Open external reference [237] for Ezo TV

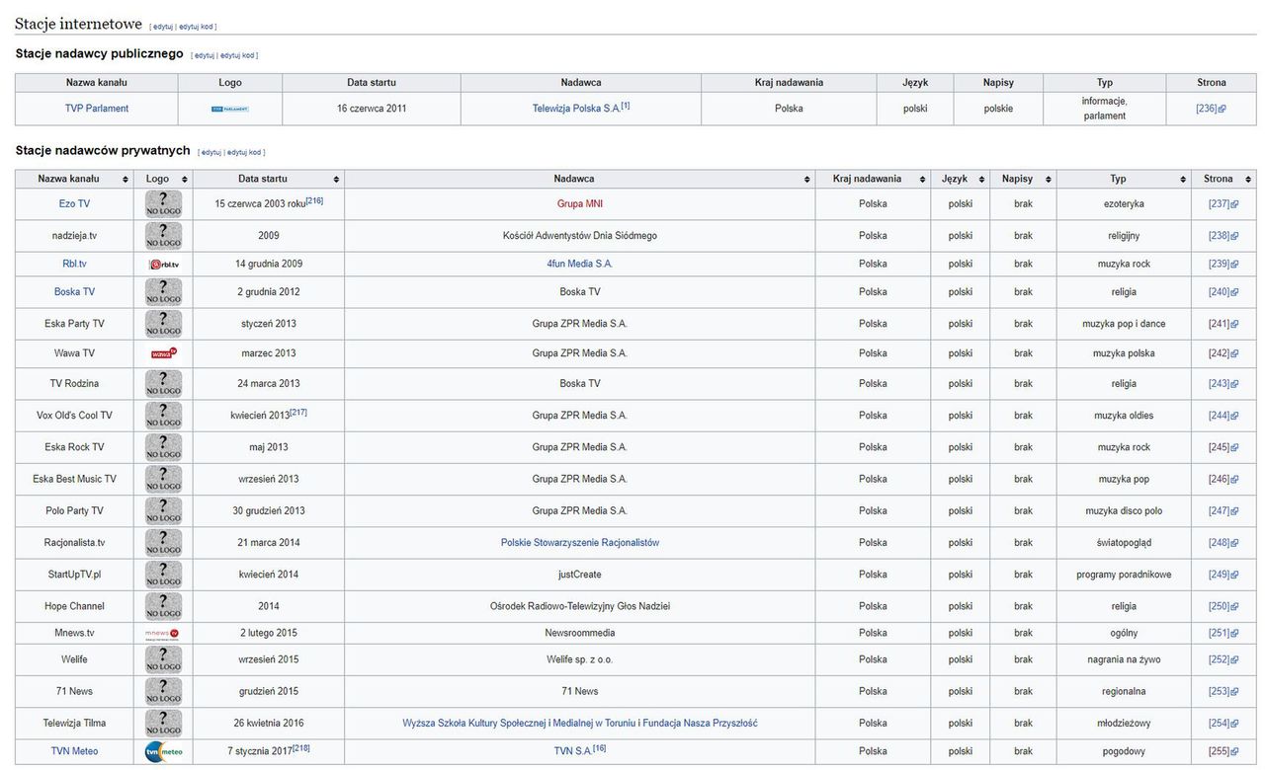click(1223, 204)
